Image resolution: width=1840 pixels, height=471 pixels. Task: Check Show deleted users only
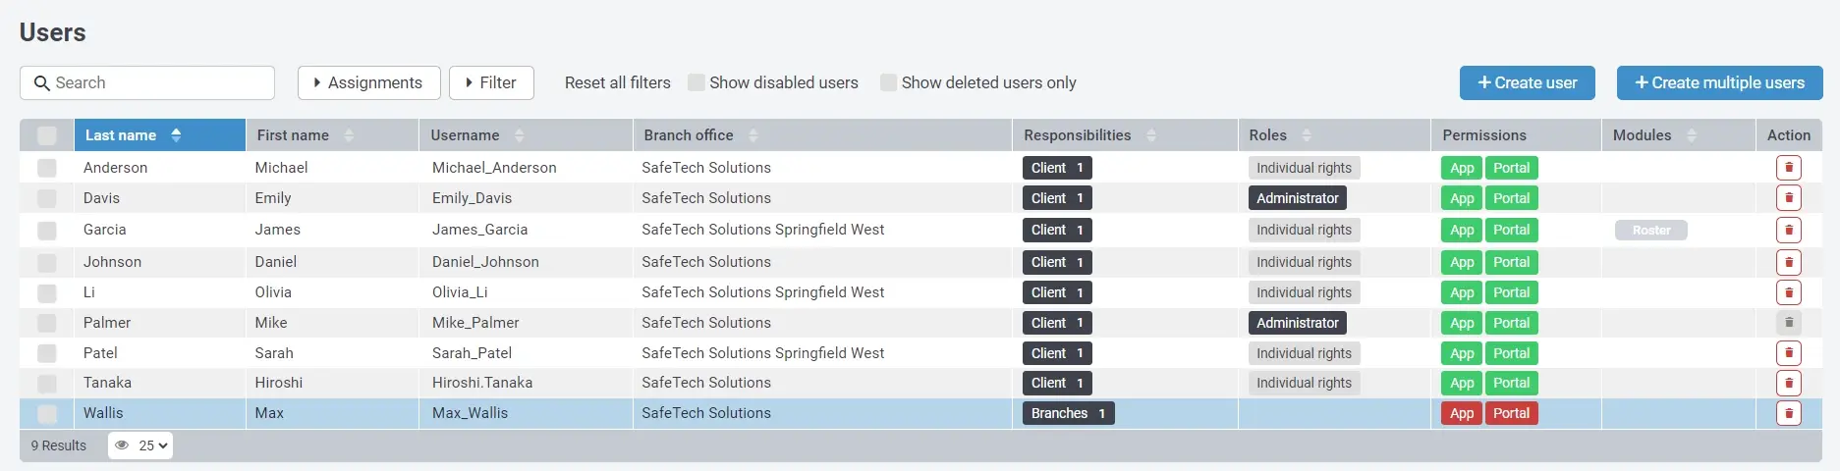coord(888,83)
